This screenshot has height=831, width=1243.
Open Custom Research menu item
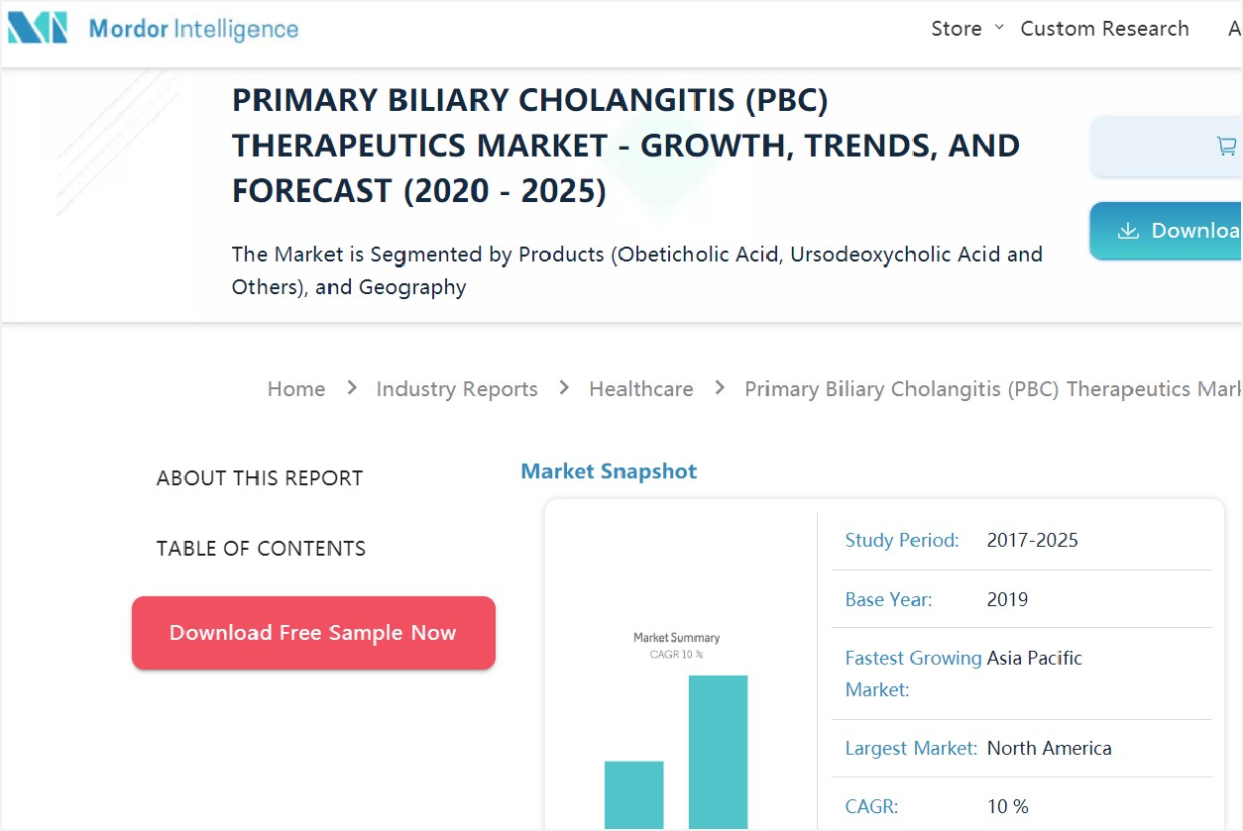(x=1104, y=29)
